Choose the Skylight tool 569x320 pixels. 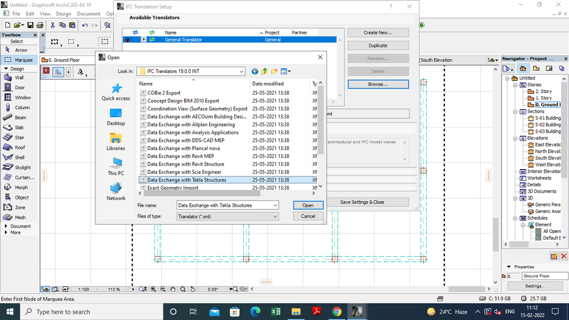[19, 167]
